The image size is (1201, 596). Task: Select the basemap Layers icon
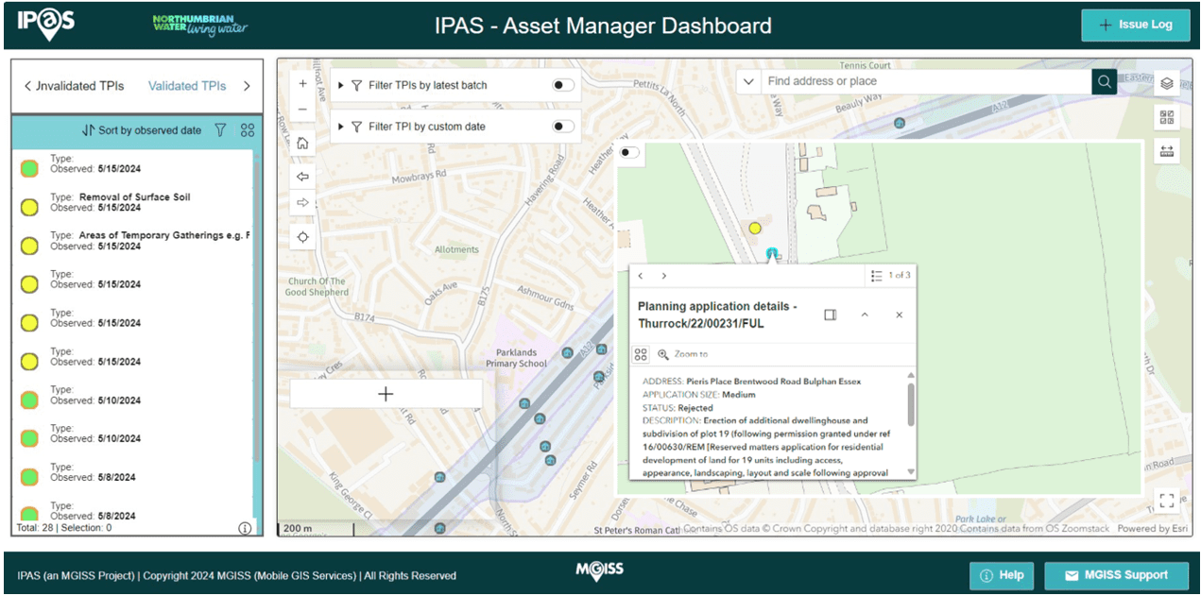pos(1167,83)
